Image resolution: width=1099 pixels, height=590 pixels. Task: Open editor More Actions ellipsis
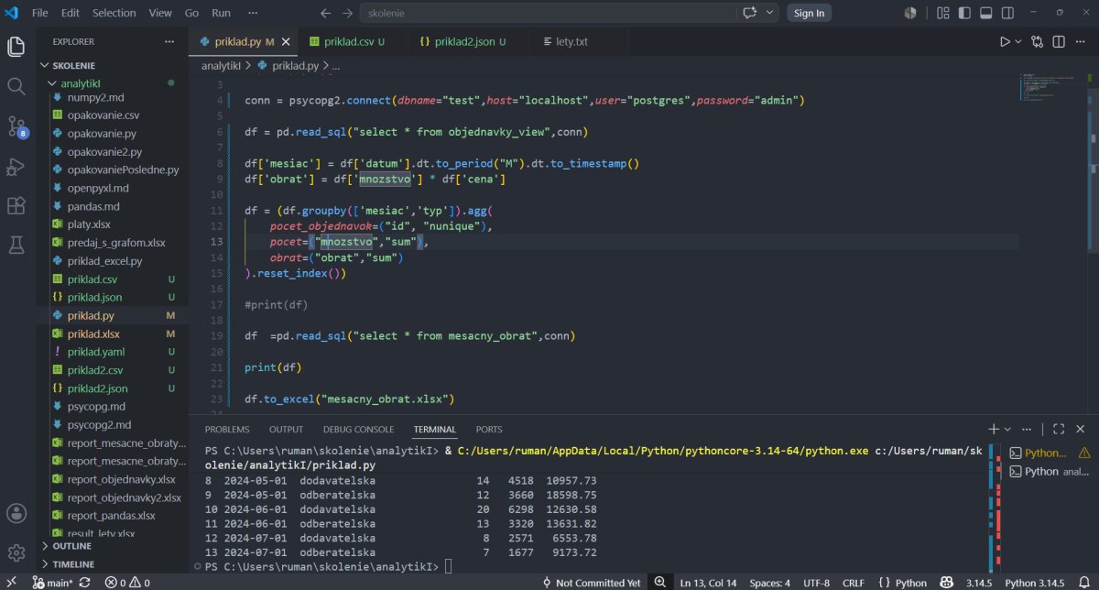pyautogui.click(x=1082, y=41)
